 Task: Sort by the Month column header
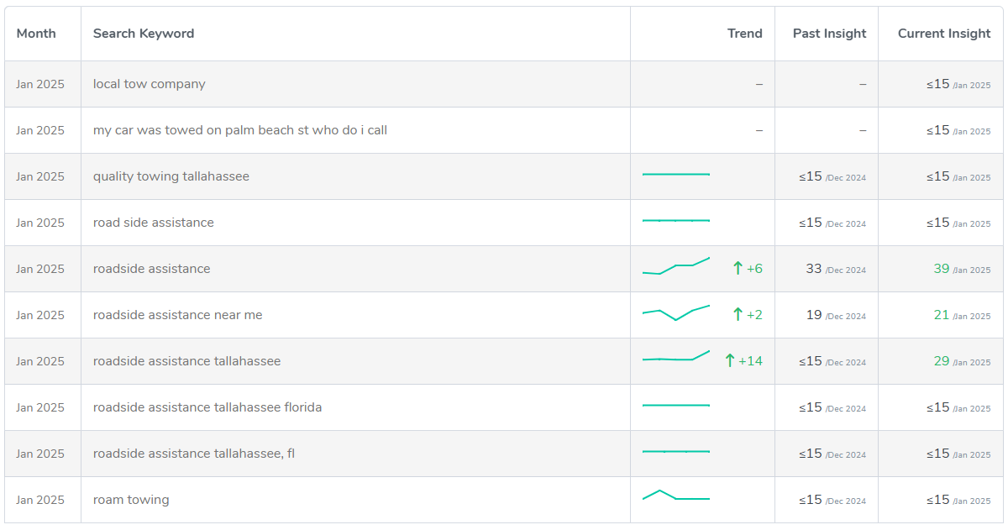[36, 34]
